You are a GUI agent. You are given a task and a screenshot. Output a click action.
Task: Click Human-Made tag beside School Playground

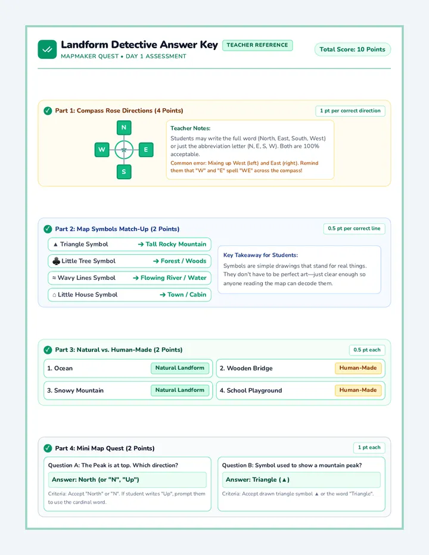click(x=358, y=390)
